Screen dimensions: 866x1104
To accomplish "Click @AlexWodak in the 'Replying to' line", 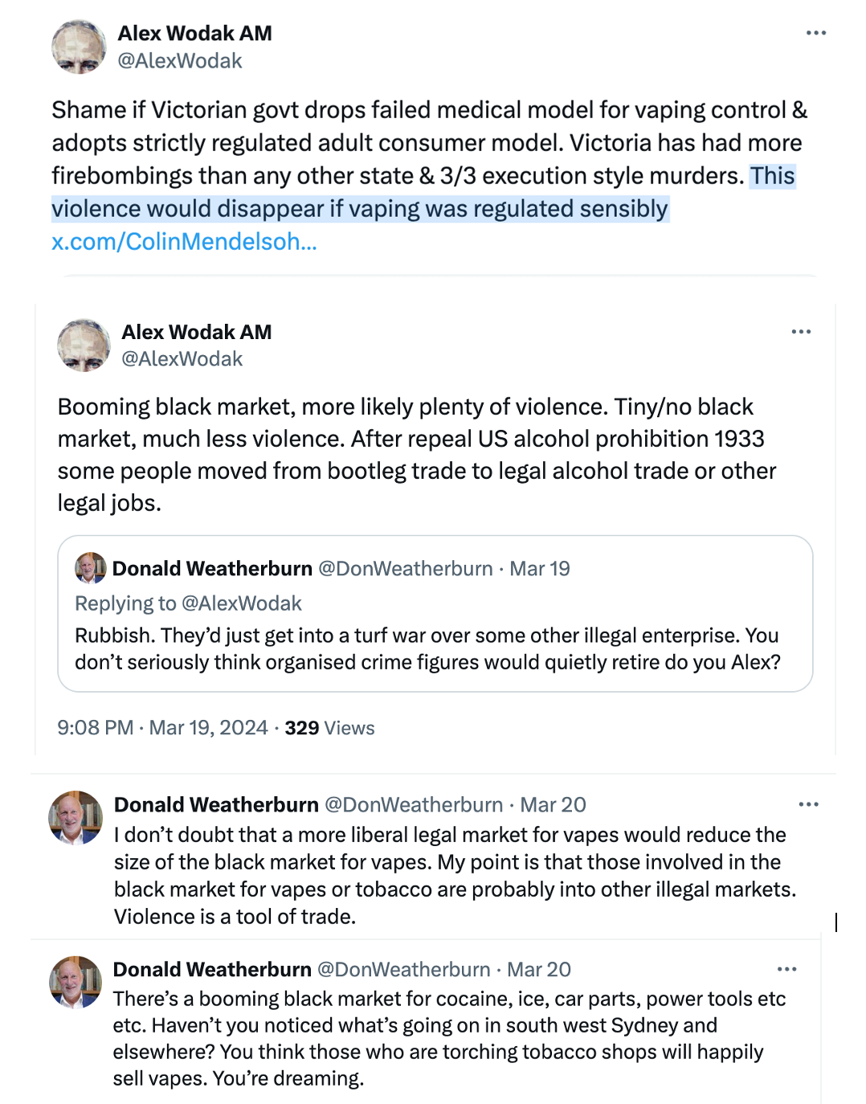I will [241, 603].
